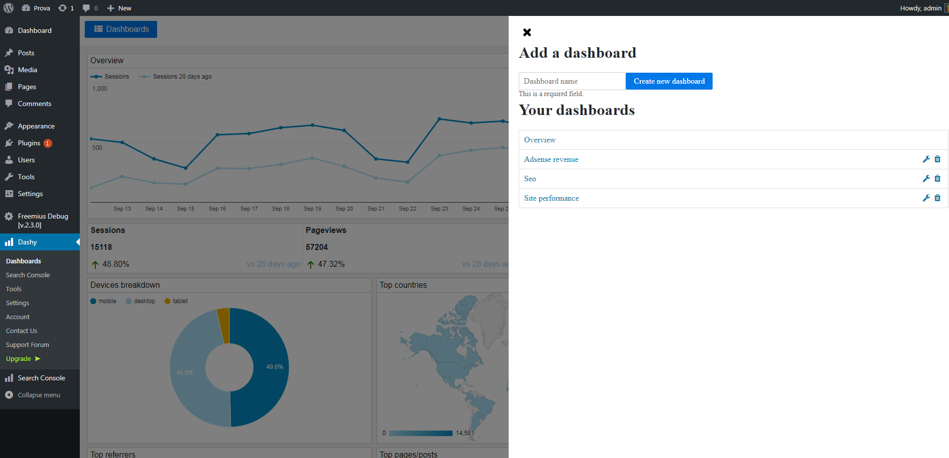Click Create new dashboard button
The image size is (949, 458).
coord(669,81)
